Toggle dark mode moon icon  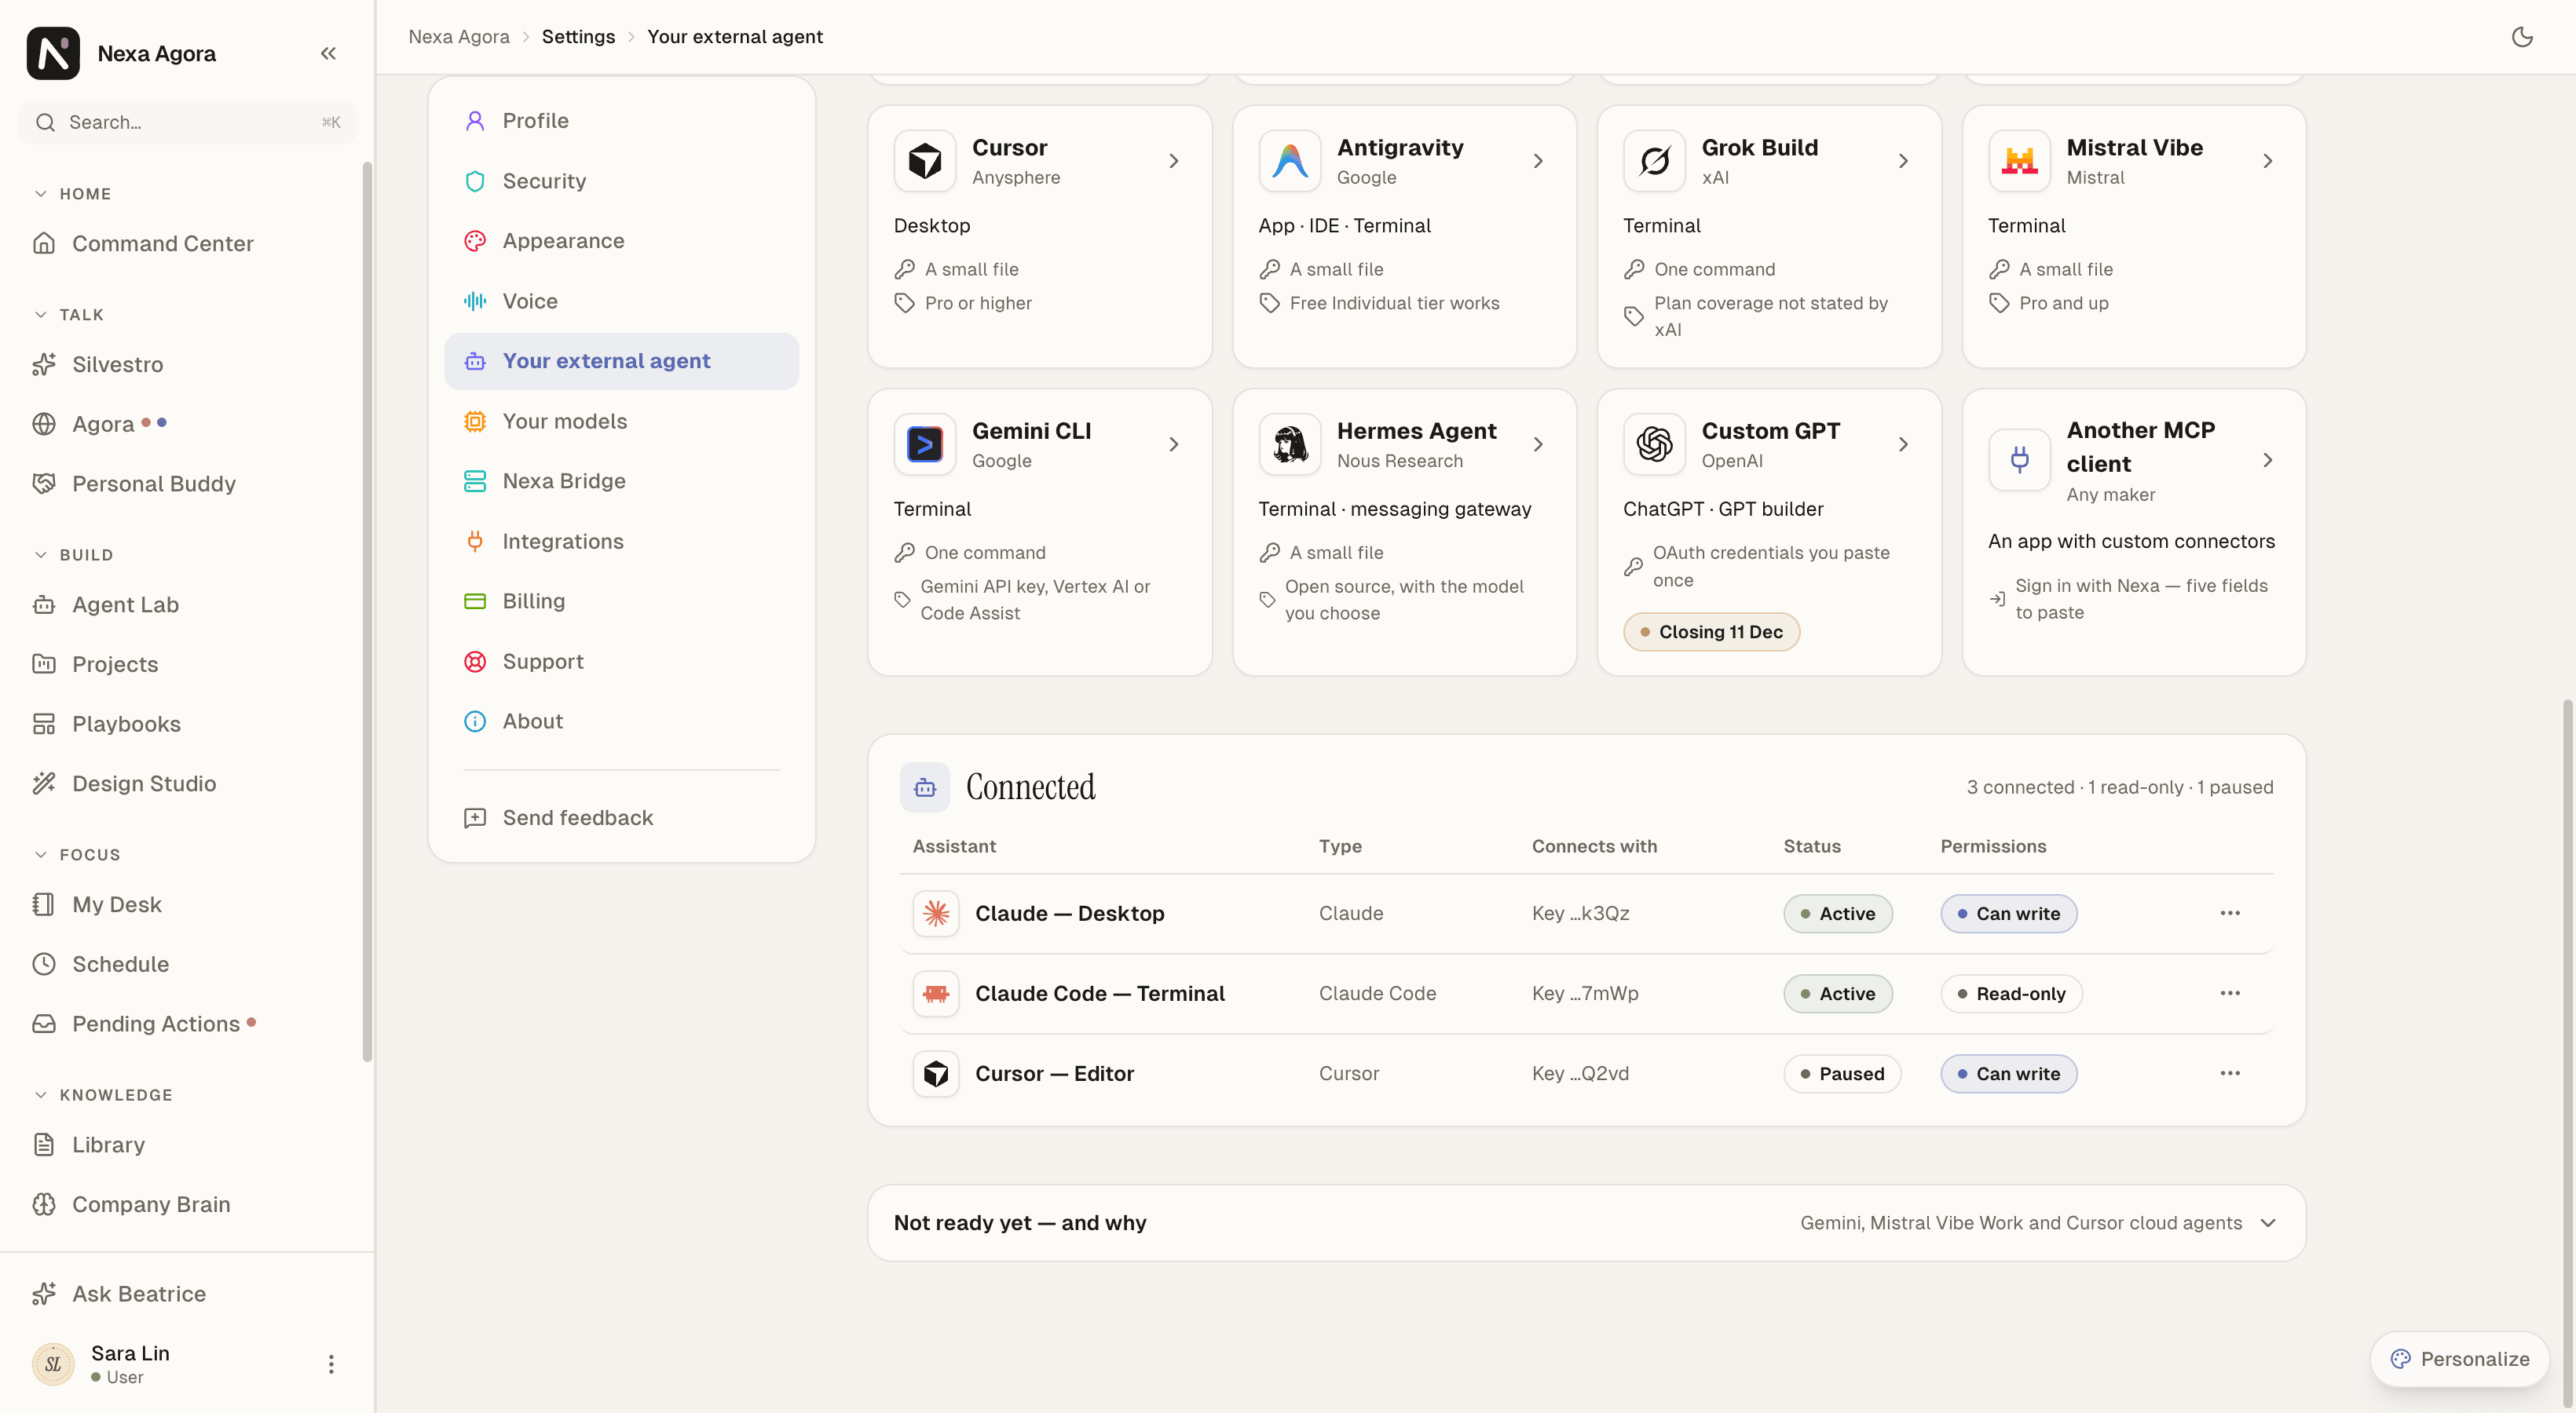[x=2522, y=37]
